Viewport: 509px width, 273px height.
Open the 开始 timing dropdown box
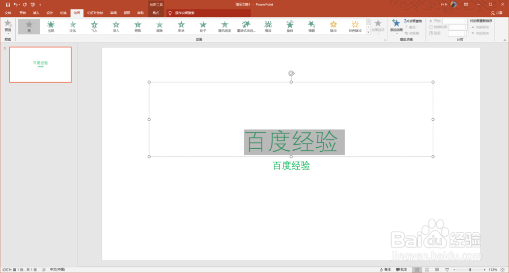tap(455, 21)
